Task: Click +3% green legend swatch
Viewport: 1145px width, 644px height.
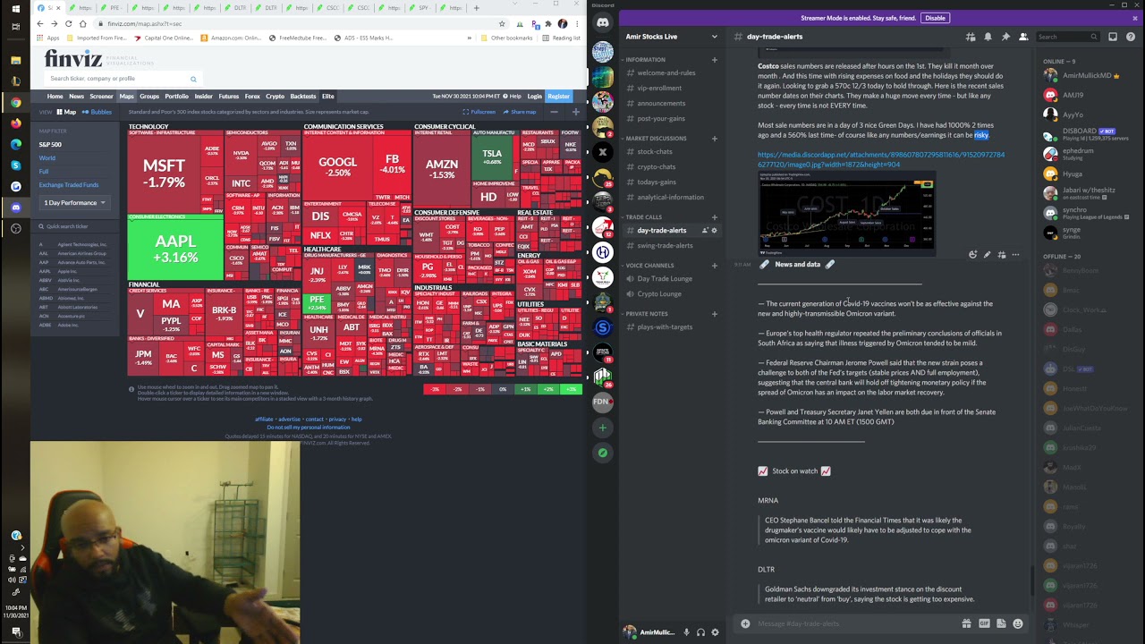Action: pyautogui.click(x=570, y=389)
